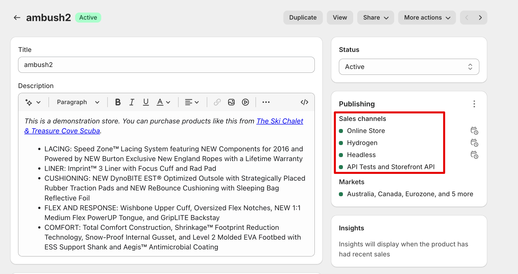Click the insert image icon
The image size is (518, 274).
231,102
